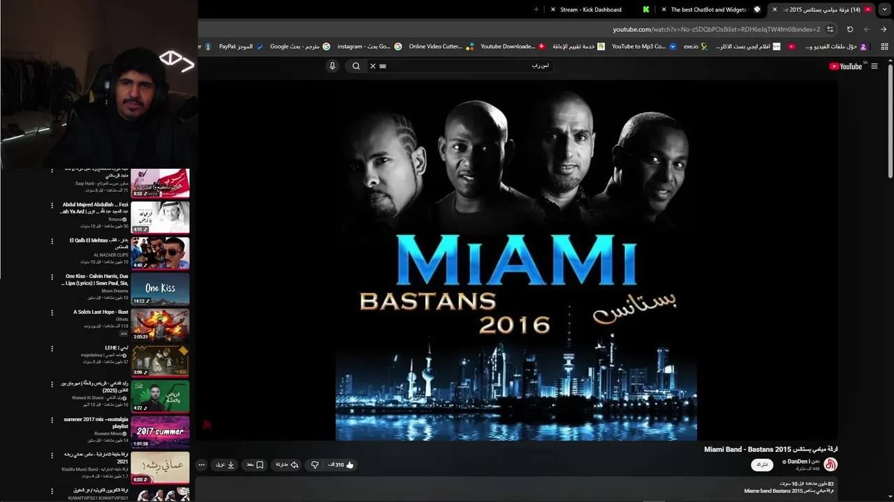The width and height of the screenshot is (894, 502).
Task: Share the video with arrow button
Action: pyautogui.click(x=287, y=464)
